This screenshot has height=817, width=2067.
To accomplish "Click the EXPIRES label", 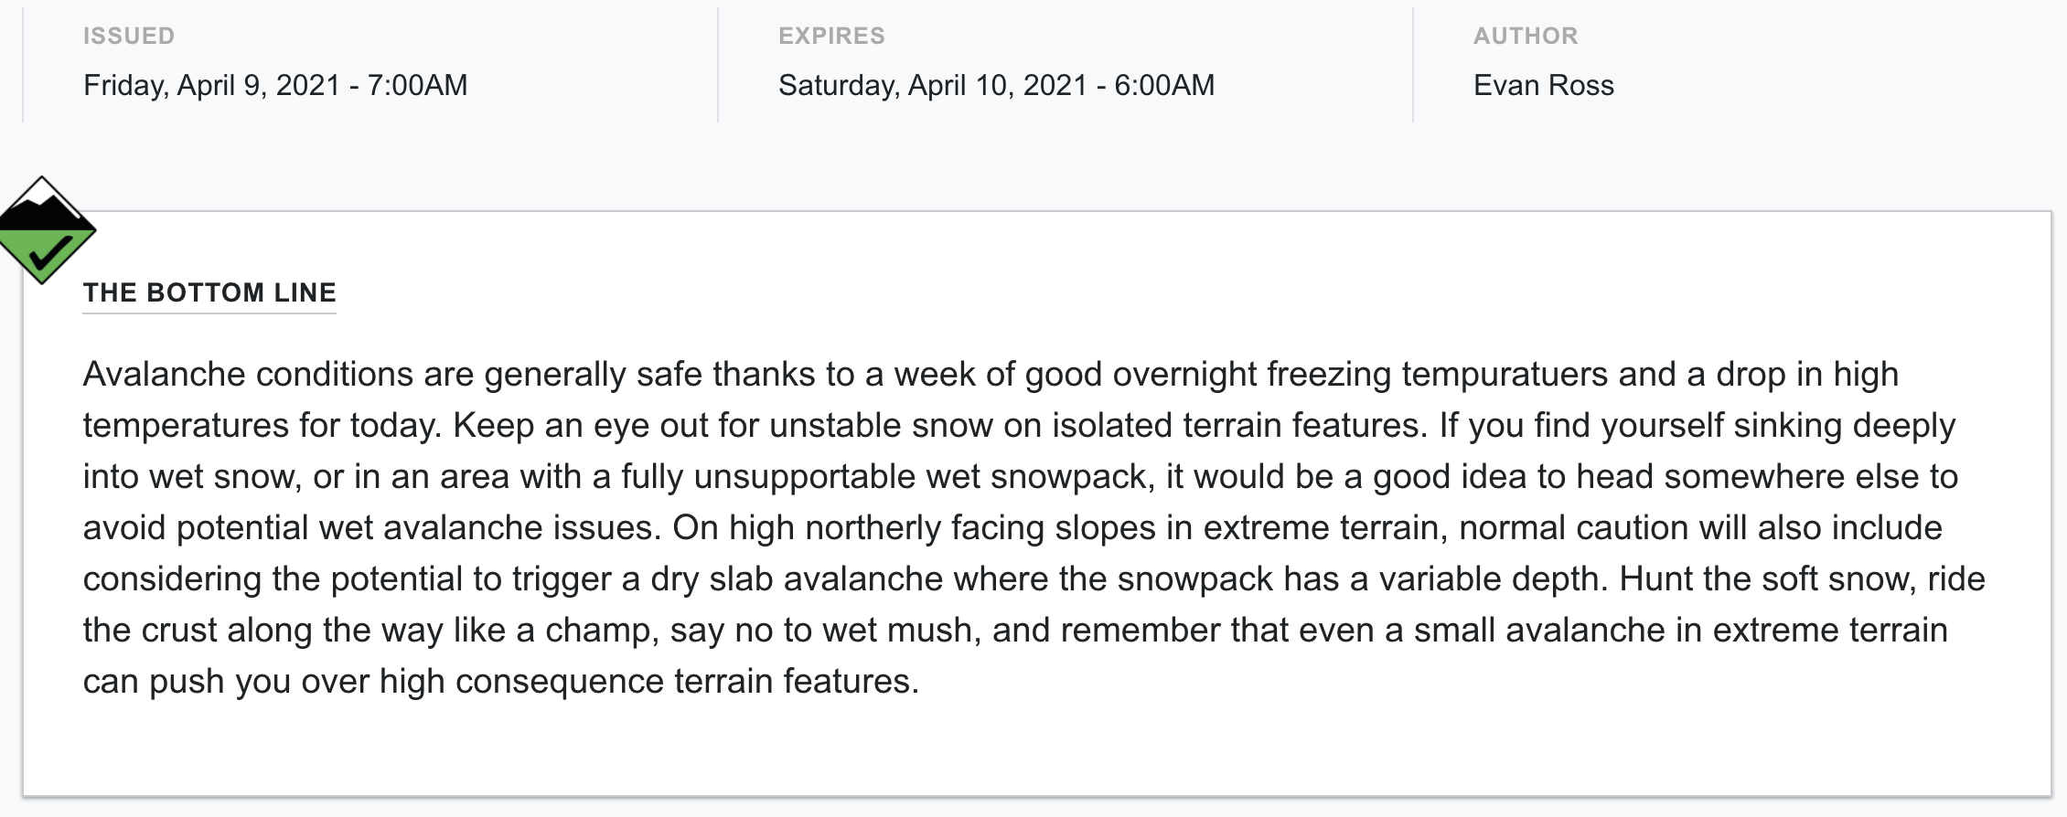I will tap(831, 36).
